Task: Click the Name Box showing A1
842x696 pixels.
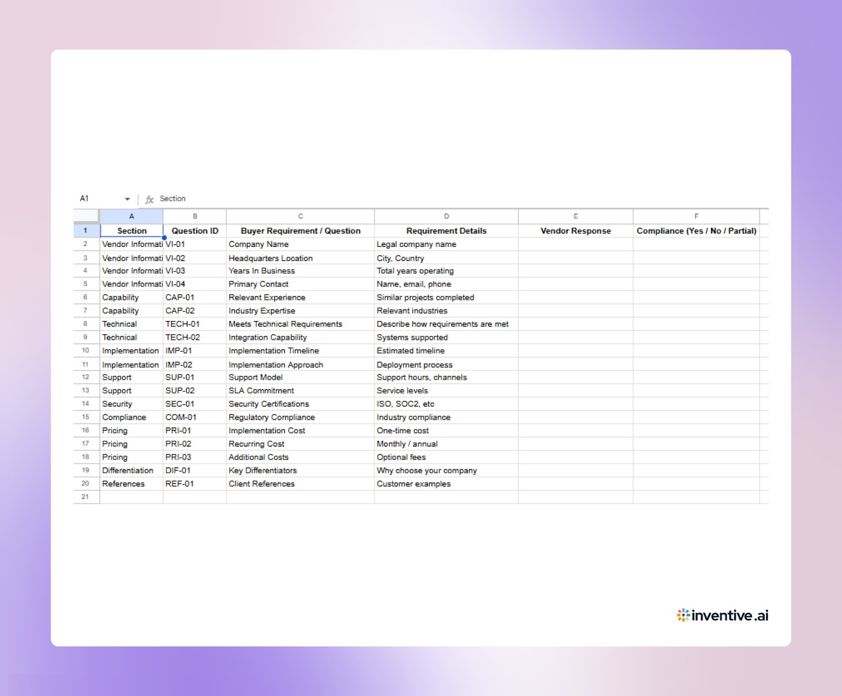Action: tap(95, 198)
